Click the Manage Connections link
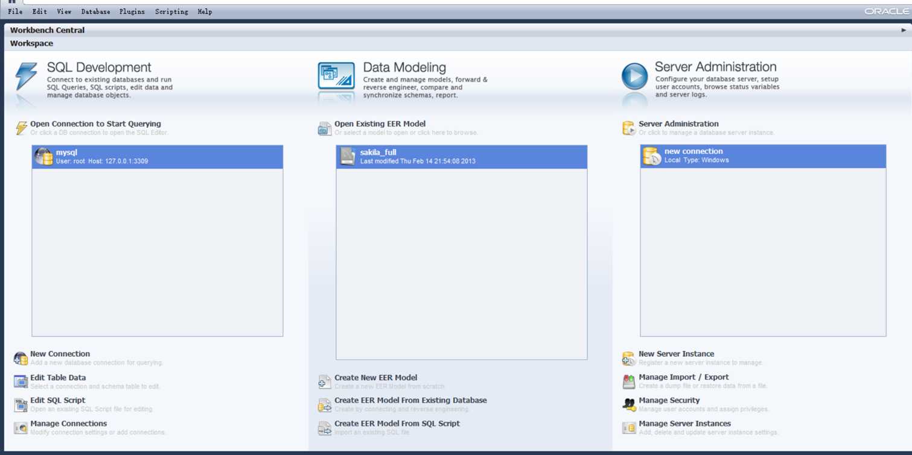Image resolution: width=912 pixels, height=455 pixels. pos(68,424)
